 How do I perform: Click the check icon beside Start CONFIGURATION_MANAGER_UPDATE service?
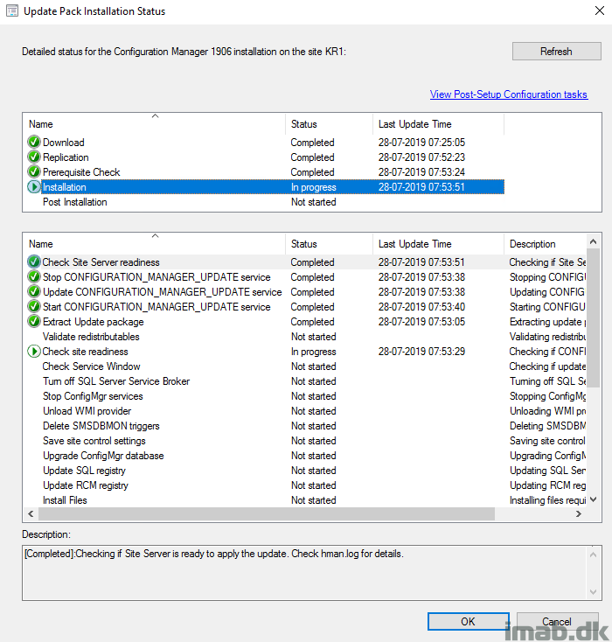tap(34, 306)
